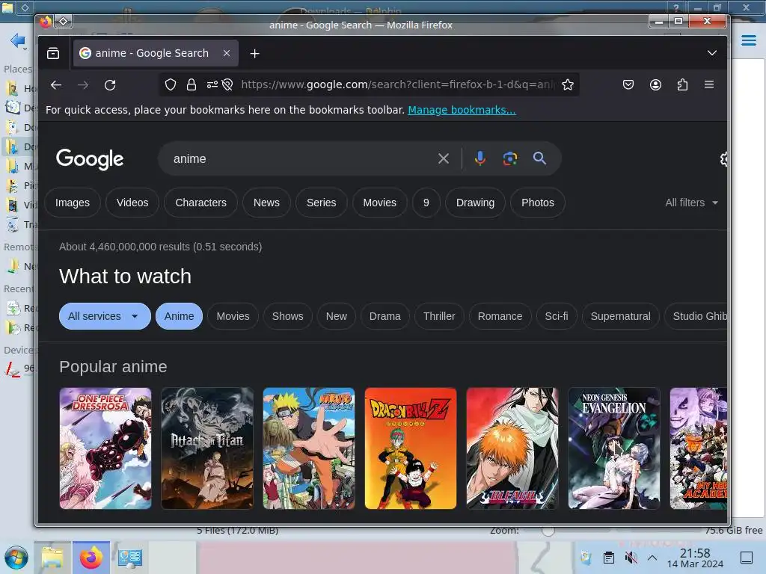Toggle the Thriller genre chip
The width and height of the screenshot is (766, 574).
coord(439,316)
